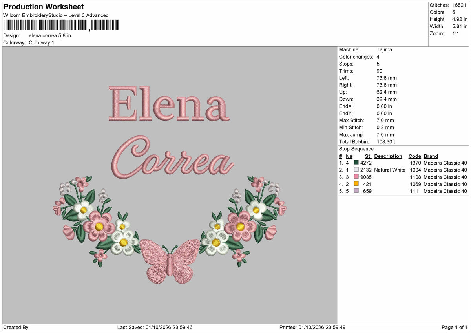Click the pink swatch for code 1108
Viewport: 471px width, 333px height.
tap(356, 177)
